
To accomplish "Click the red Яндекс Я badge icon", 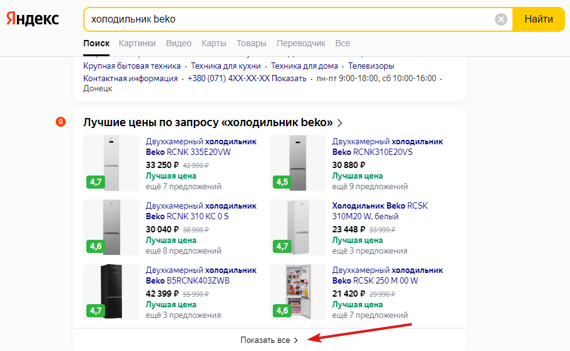I will click(61, 122).
